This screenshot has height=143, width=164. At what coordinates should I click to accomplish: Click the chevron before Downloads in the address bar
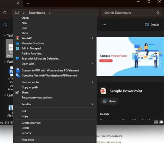click(24, 13)
